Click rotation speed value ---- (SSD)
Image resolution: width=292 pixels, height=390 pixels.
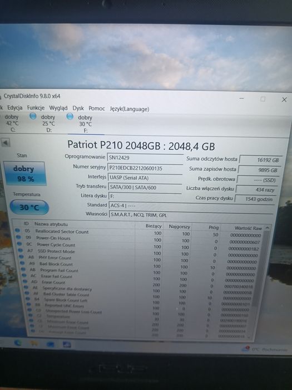(x=258, y=180)
